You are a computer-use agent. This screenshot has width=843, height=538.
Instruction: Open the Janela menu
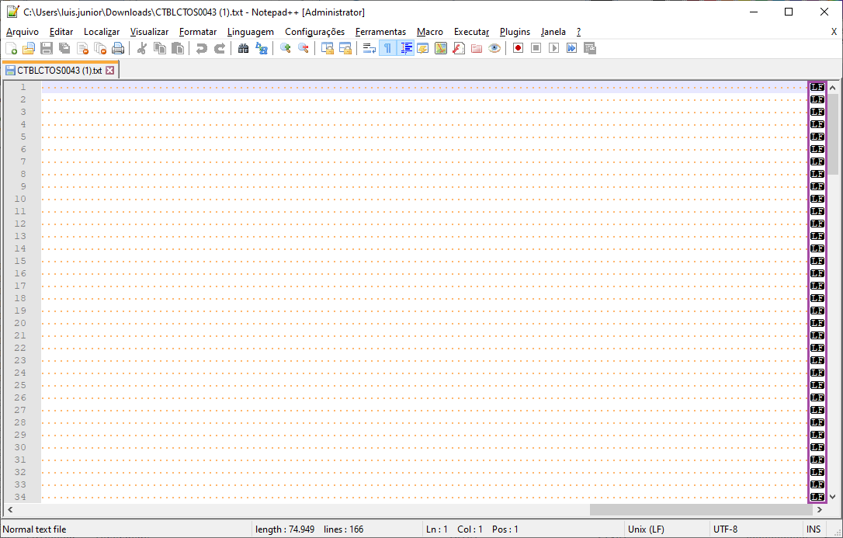(x=553, y=32)
